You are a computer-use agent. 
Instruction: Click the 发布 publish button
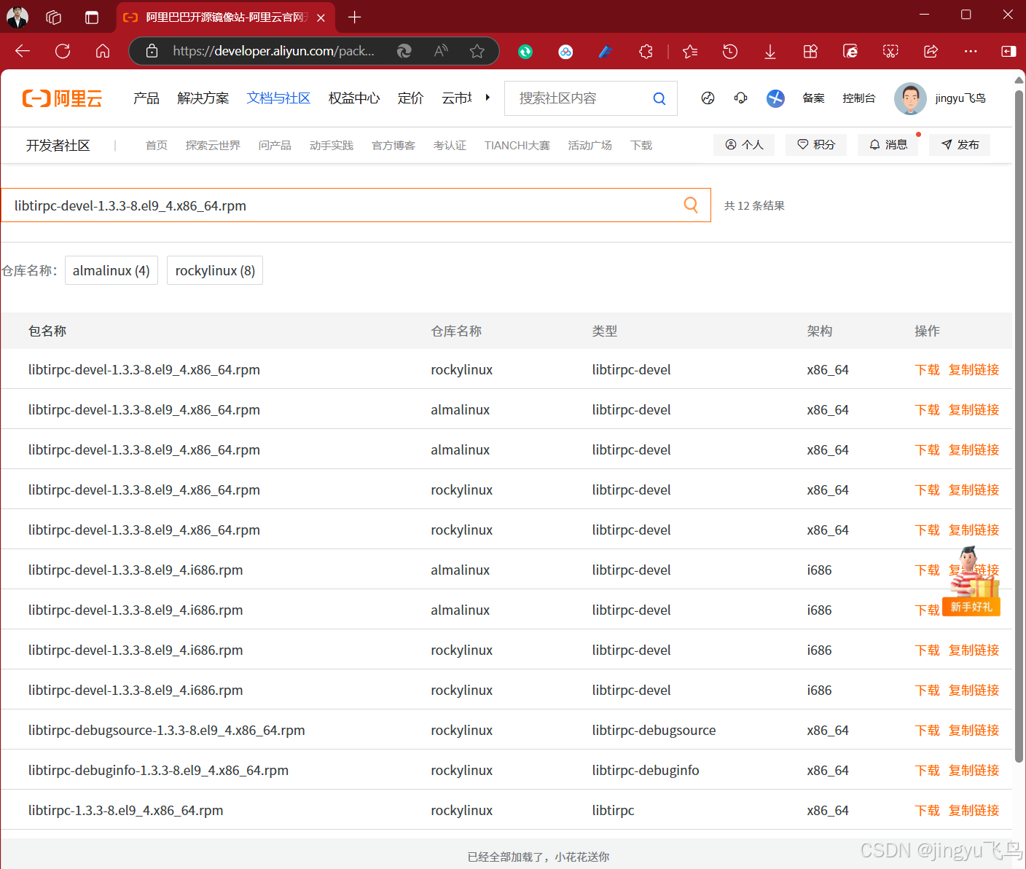click(x=960, y=145)
